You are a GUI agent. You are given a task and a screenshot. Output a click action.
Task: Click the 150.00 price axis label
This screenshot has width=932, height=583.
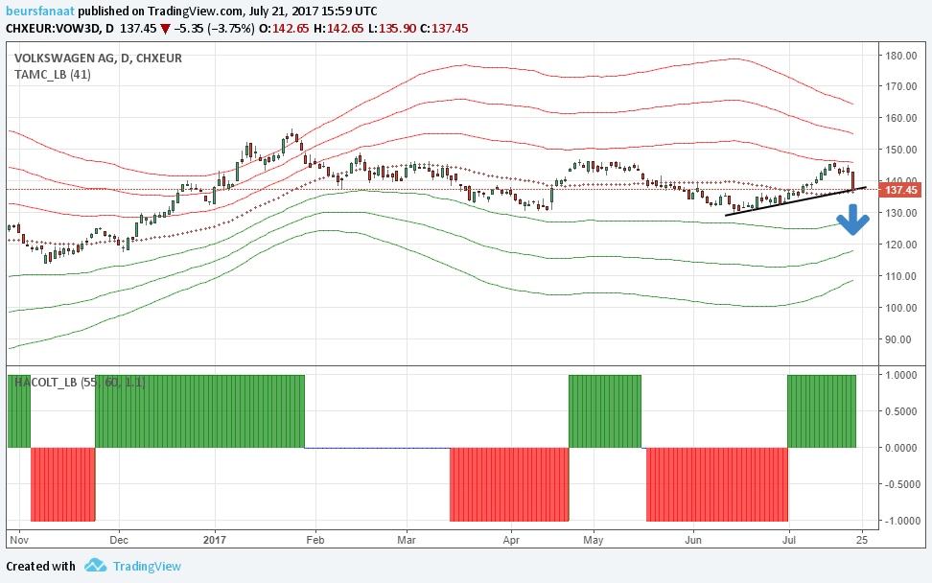[900, 150]
